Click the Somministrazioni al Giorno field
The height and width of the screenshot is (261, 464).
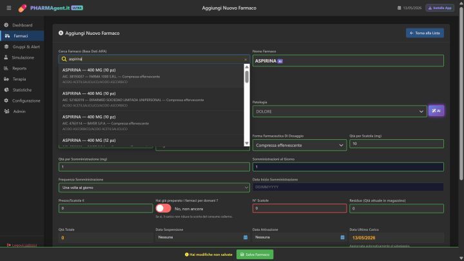pyautogui.click(x=348, y=167)
